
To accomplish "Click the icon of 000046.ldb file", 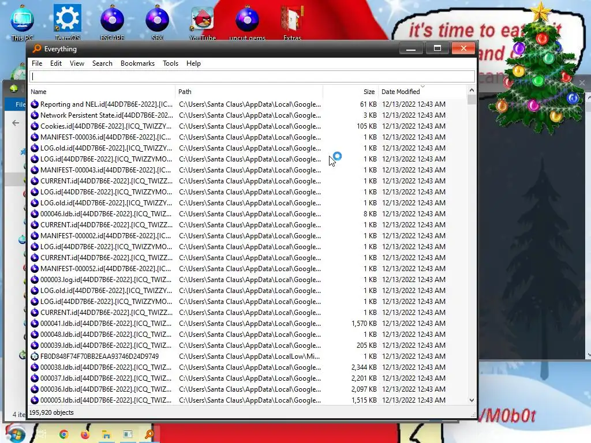I will click(35, 213).
